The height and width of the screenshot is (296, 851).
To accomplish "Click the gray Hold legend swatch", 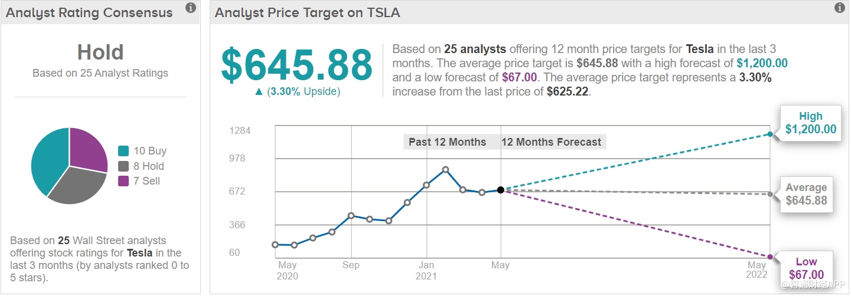I will [123, 166].
